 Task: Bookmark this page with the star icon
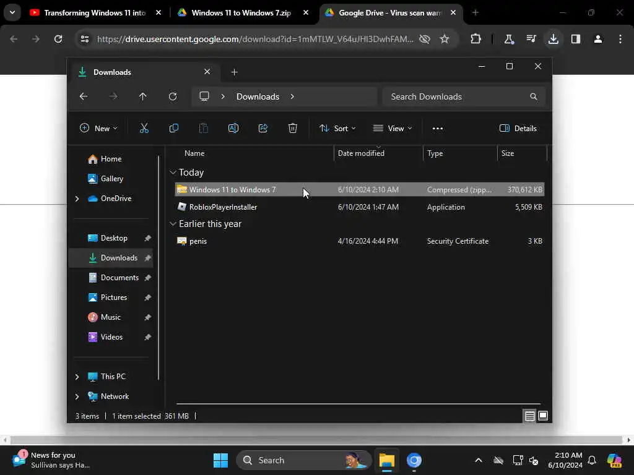[445, 39]
